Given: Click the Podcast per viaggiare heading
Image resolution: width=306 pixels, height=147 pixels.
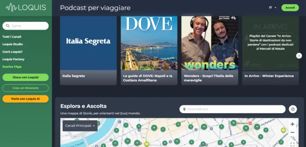Looking at the screenshot, I should click(x=95, y=8).
